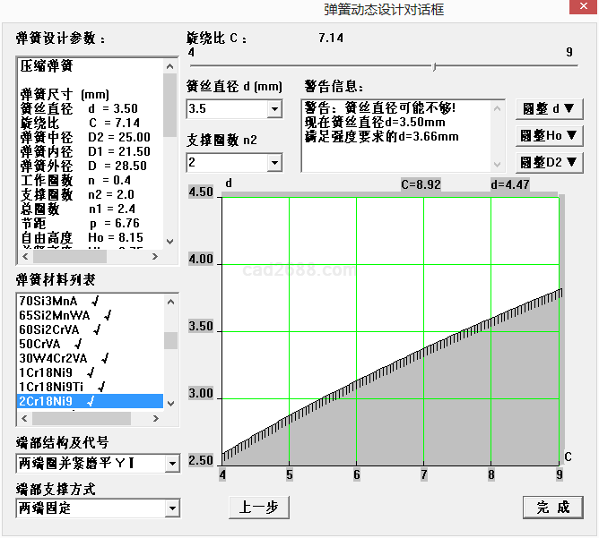Go back with the 上一步 button

(x=259, y=507)
